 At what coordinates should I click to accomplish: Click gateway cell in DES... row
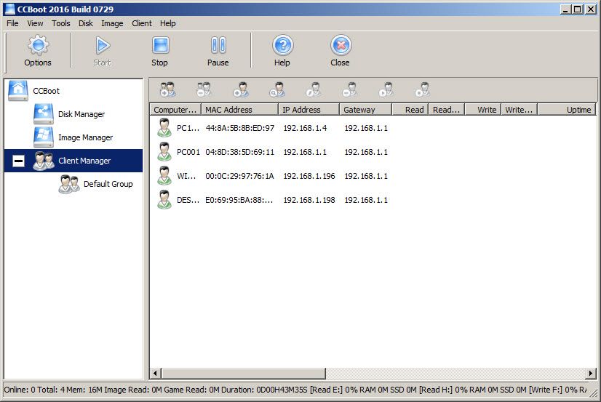366,200
